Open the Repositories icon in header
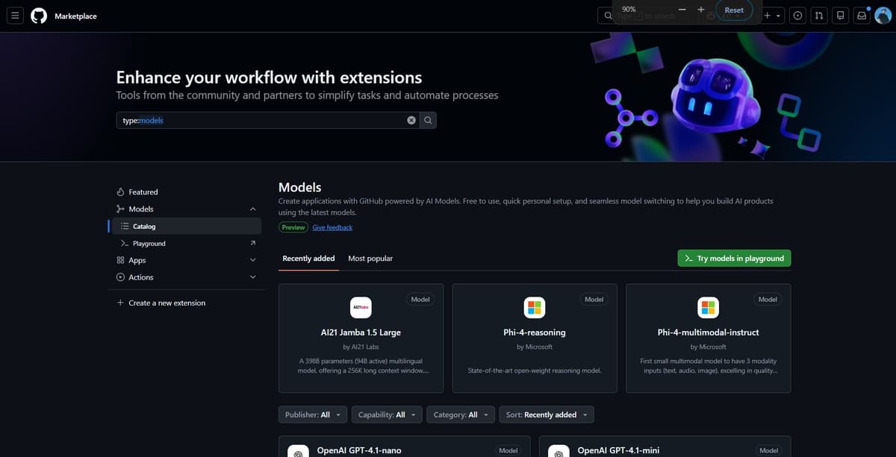896x457 pixels. tap(841, 16)
